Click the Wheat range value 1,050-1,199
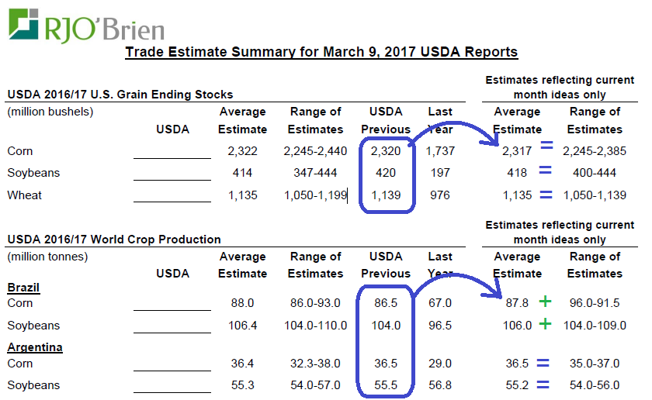Image resolution: width=652 pixels, height=400 pixels. tap(315, 195)
